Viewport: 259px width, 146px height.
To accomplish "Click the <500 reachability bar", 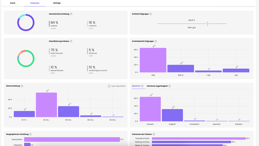I will tap(153, 60).
